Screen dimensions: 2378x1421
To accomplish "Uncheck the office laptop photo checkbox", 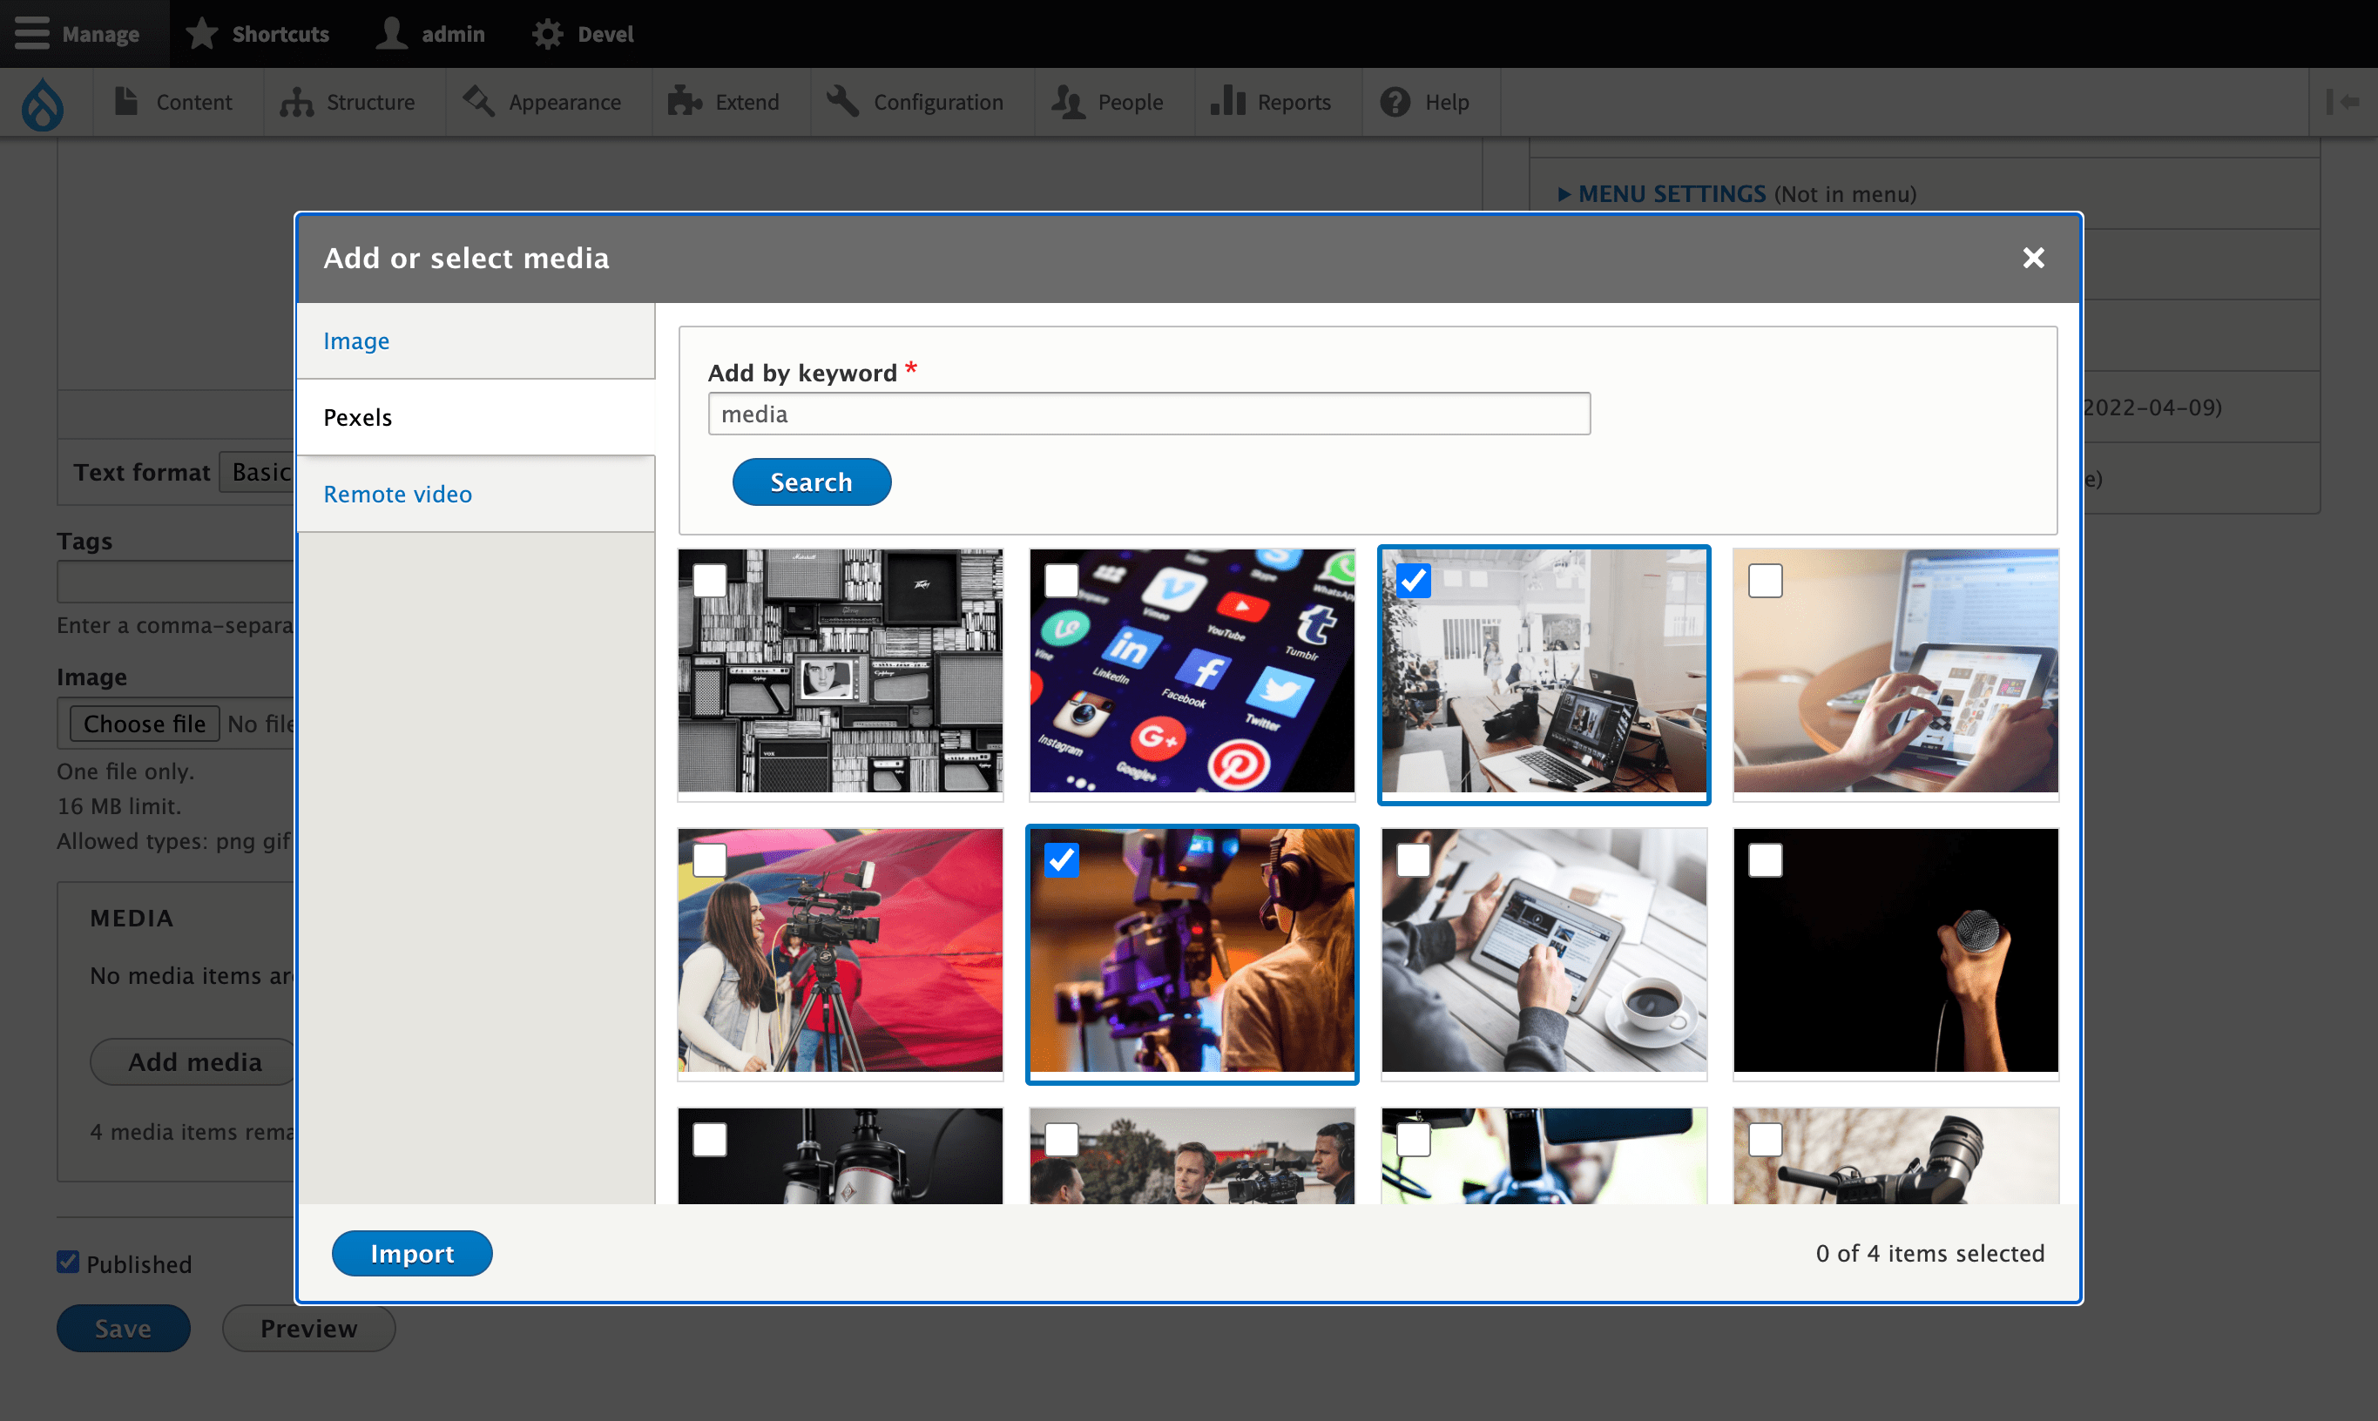I will 1413,580.
